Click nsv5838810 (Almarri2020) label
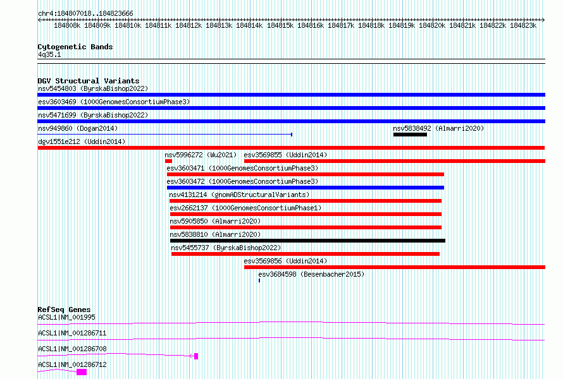Screen dimensions: 563x379 [x=215, y=234]
